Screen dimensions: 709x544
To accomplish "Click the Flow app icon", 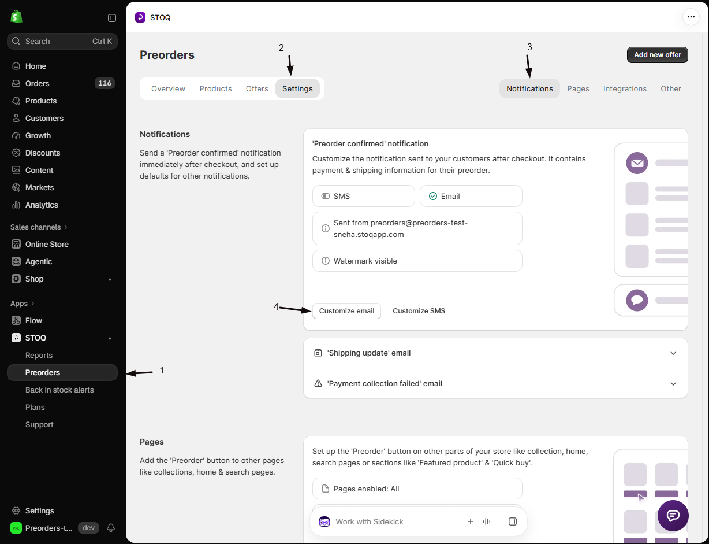I will tap(16, 320).
